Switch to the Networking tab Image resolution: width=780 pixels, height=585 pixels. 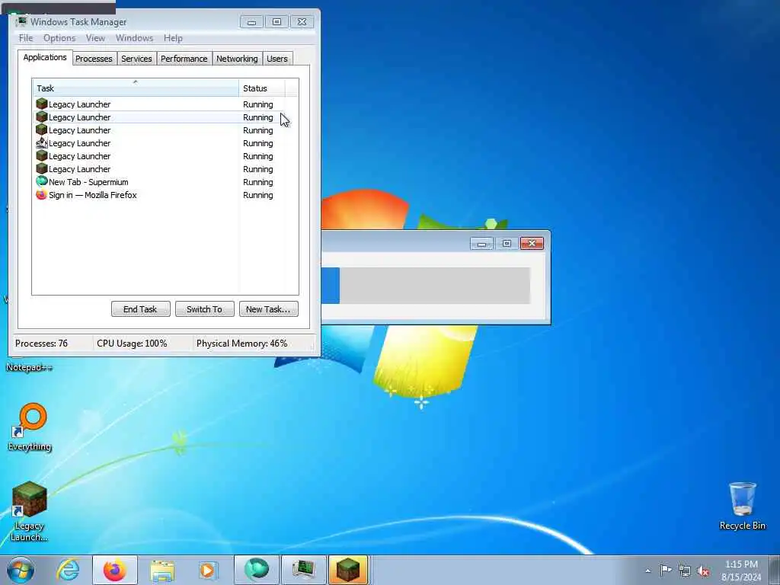point(237,59)
